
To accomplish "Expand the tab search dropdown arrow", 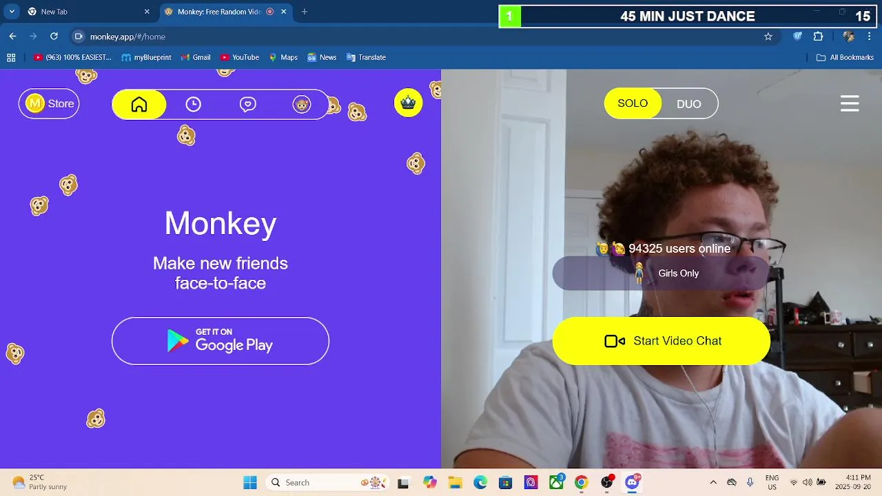I will (12, 12).
